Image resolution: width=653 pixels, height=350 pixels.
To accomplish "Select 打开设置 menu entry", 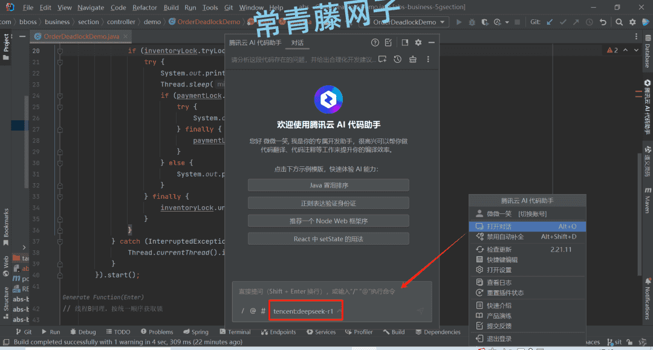I will (x=527, y=270).
